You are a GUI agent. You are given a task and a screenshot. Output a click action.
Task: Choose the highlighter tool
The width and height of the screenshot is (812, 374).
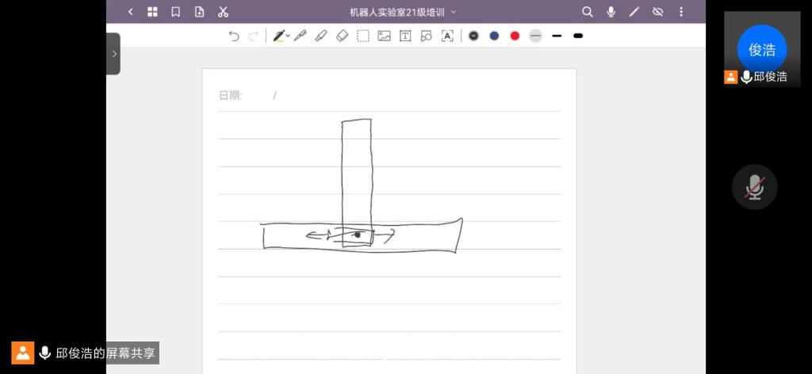pyautogui.click(x=321, y=36)
